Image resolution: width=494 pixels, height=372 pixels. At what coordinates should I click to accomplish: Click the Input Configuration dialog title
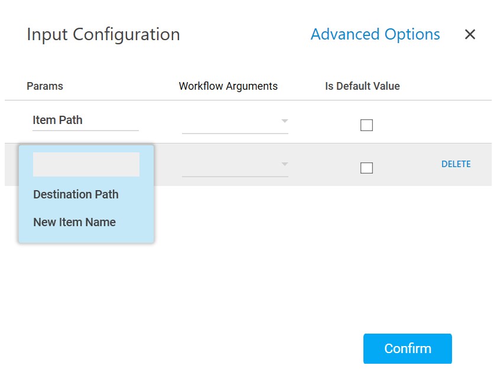point(103,34)
